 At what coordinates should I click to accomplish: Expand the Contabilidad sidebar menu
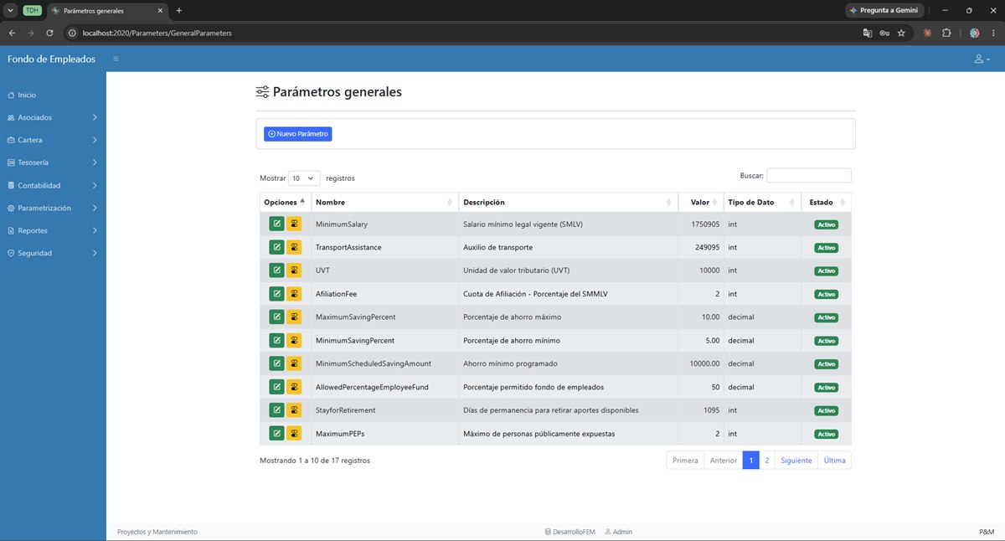coord(53,185)
